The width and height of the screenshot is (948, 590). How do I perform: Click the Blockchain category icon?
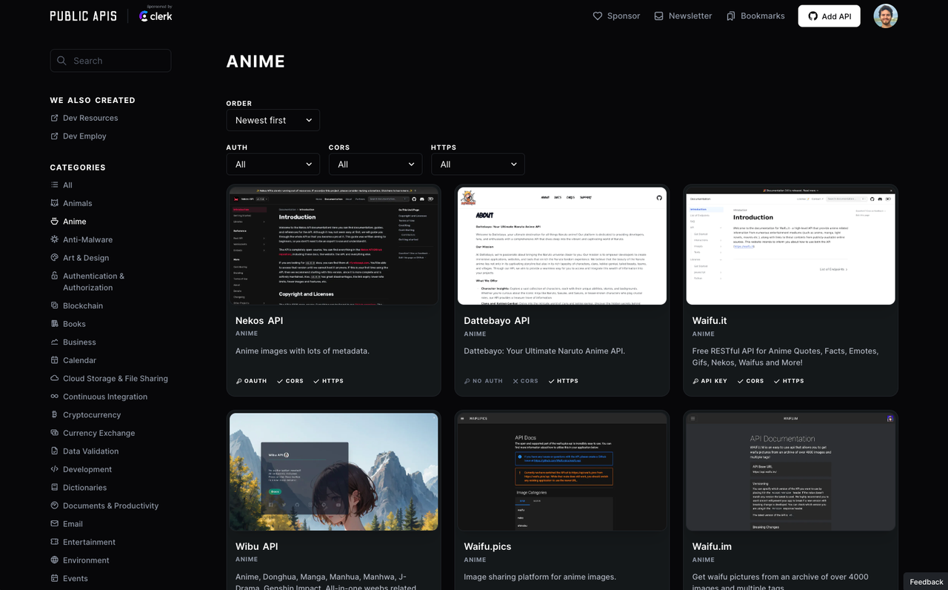53,305
